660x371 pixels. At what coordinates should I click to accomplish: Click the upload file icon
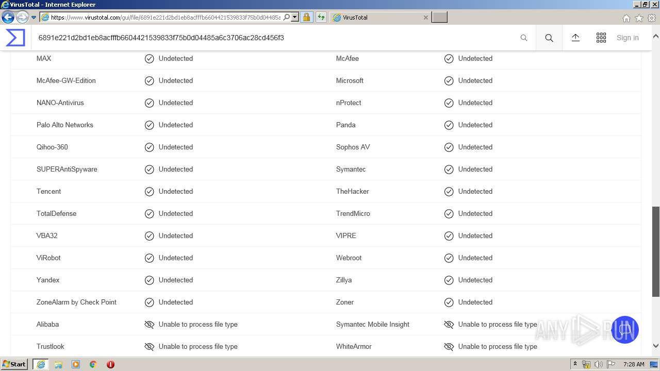(575, 38)
